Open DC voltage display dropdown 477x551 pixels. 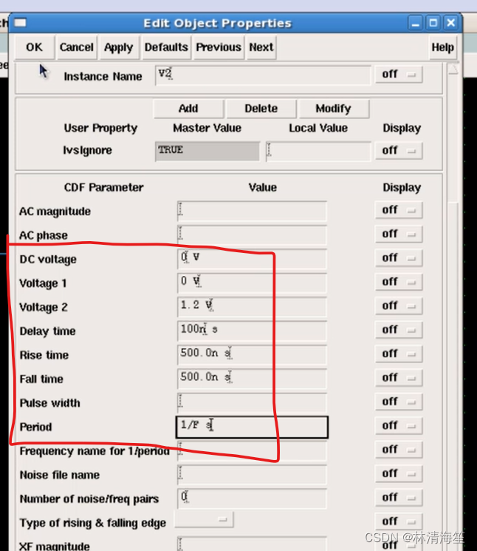point(399,258)
